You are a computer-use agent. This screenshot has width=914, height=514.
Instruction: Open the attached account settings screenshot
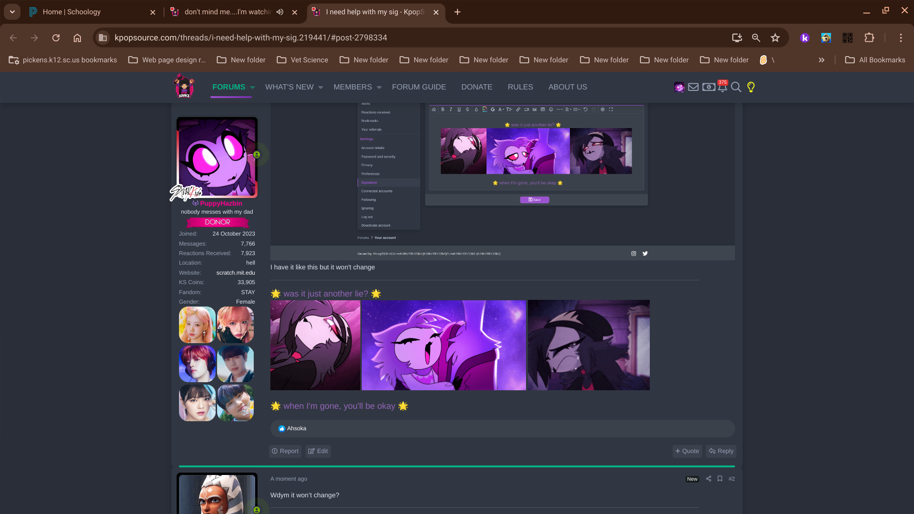pos(503,181)
